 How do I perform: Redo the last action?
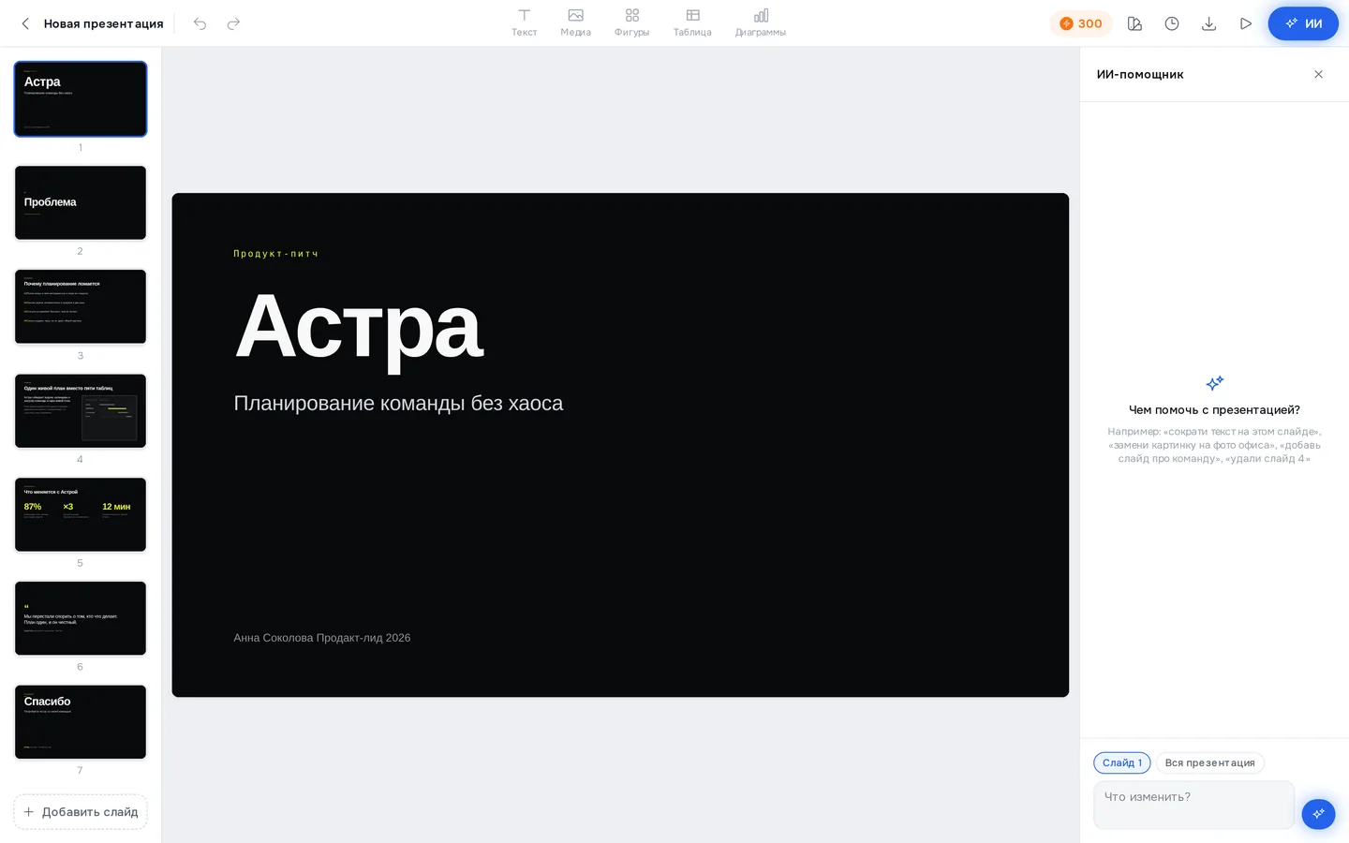coord(233,23)
